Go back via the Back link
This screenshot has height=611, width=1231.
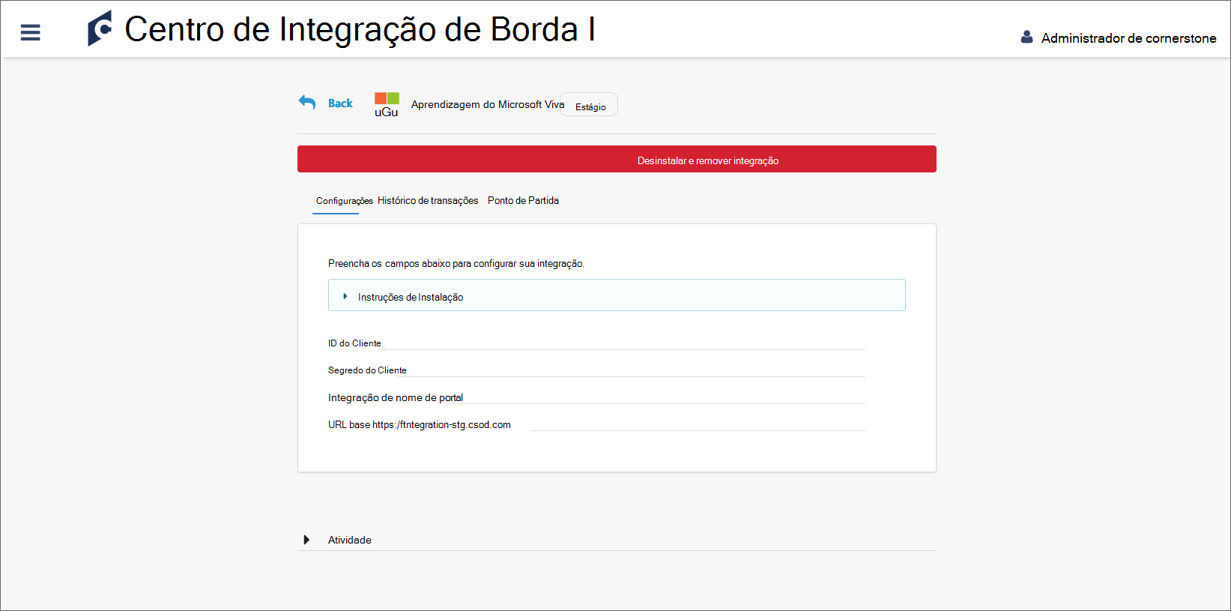tap(340, 103)
